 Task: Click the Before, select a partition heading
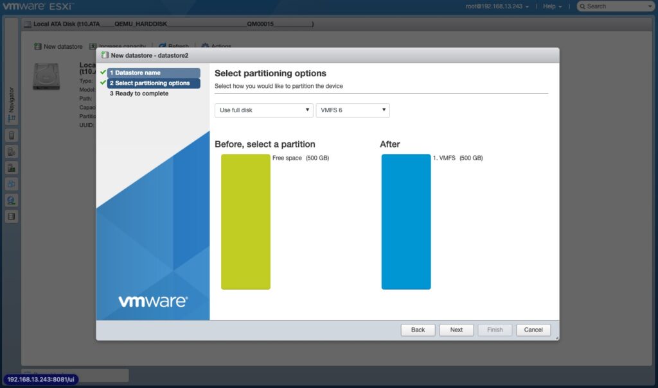[265, 144]
